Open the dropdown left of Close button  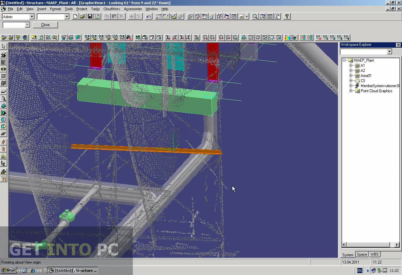coord(27,25)
